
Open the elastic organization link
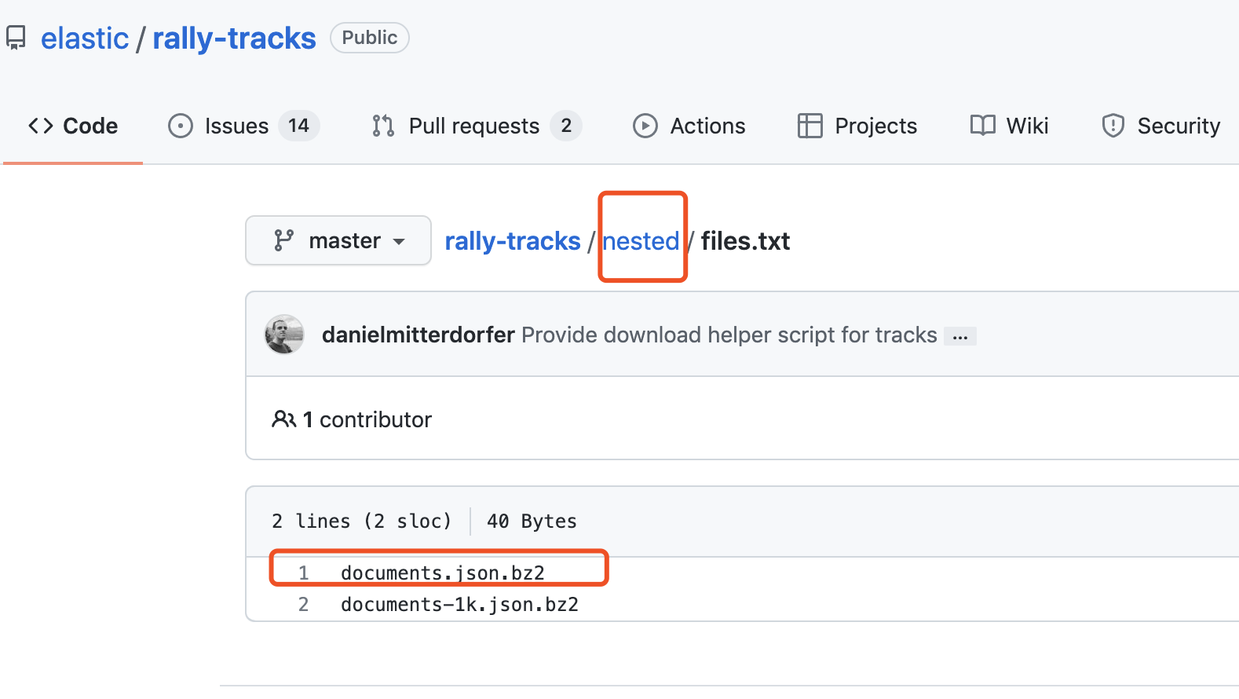(x=85, y=38)
